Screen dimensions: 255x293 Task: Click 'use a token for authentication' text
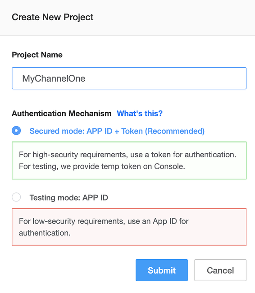coord(183,155)
